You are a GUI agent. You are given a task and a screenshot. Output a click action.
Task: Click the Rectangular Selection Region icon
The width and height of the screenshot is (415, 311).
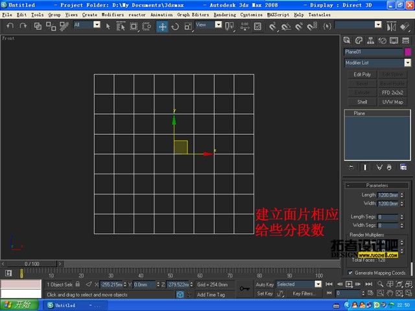(134, 26)
